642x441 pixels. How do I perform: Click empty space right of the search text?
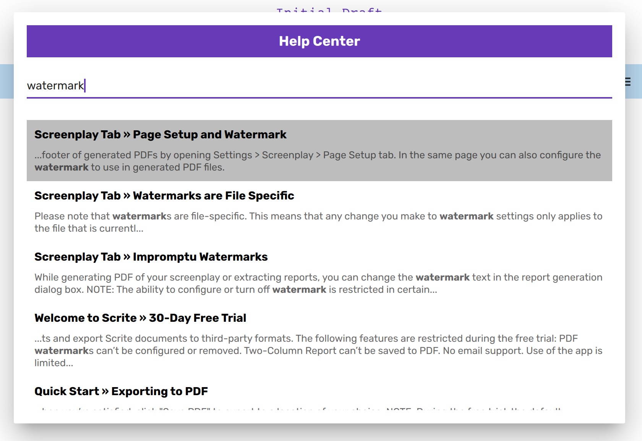[x=344, y=86]
